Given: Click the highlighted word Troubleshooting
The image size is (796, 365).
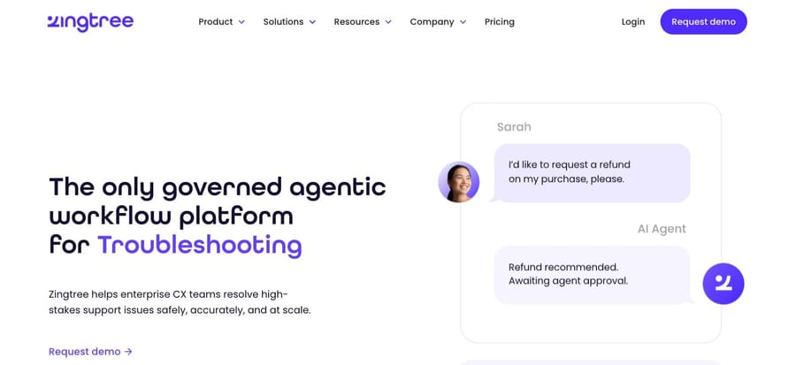Looking at the screenshot, I should coord(200,246).
